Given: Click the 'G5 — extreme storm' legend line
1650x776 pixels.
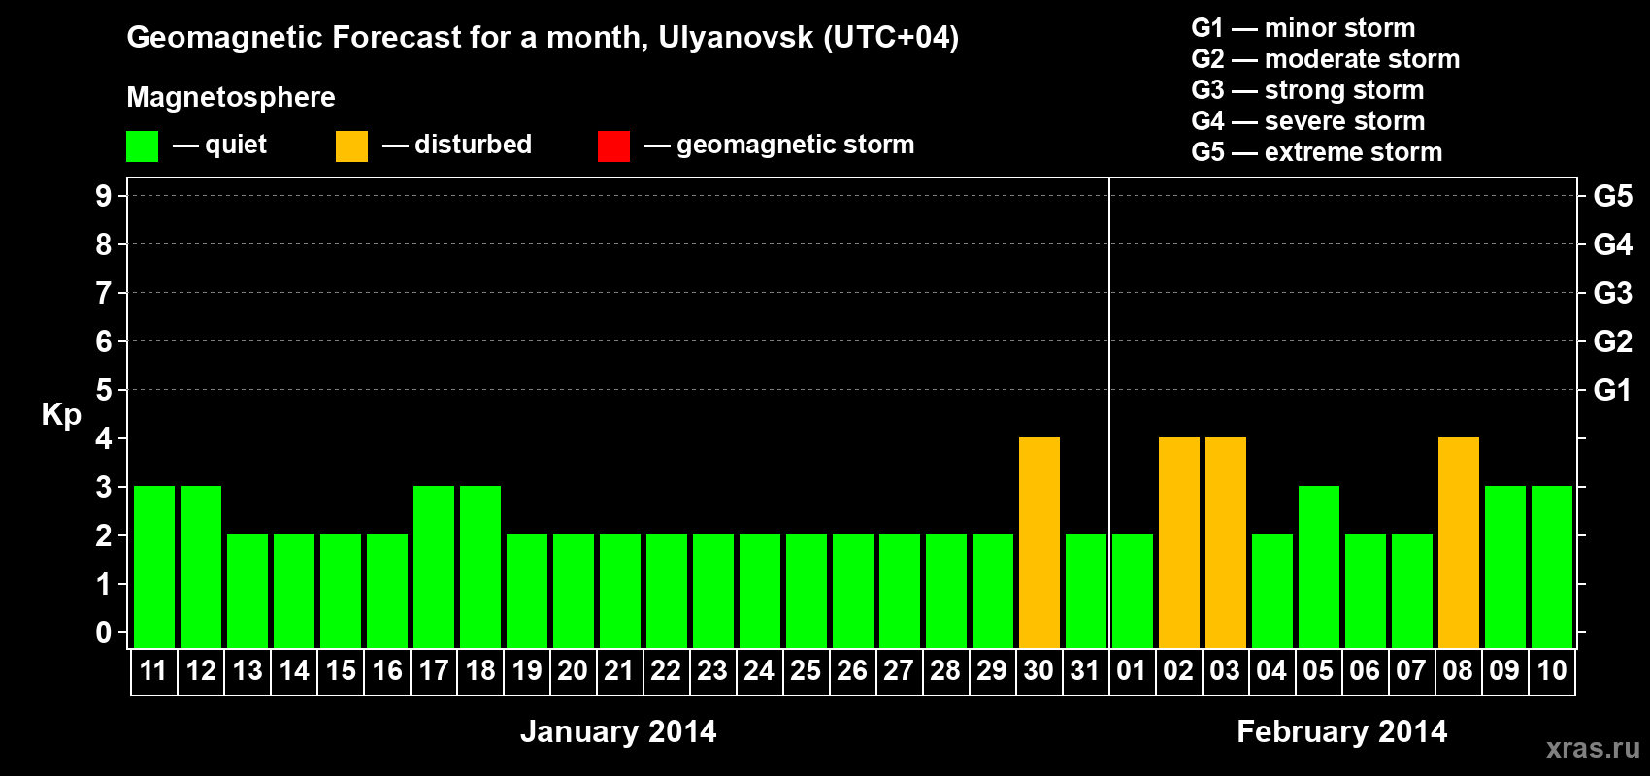Looking at the screenshot, I should (x=1316, y=152).
